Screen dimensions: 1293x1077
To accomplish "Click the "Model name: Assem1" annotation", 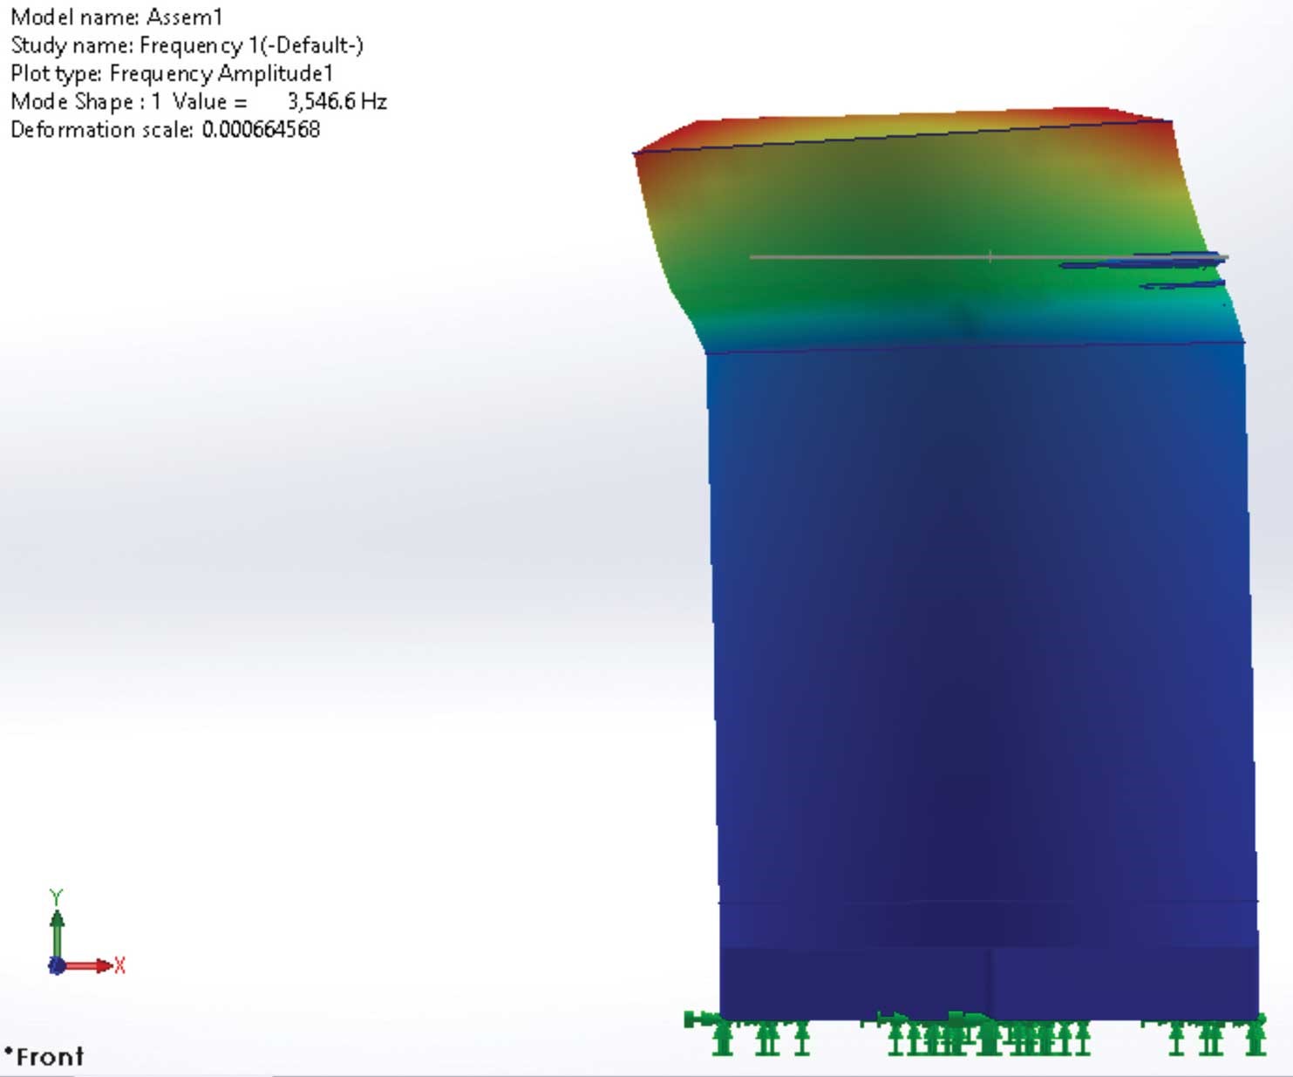I will tap(117, 17).
